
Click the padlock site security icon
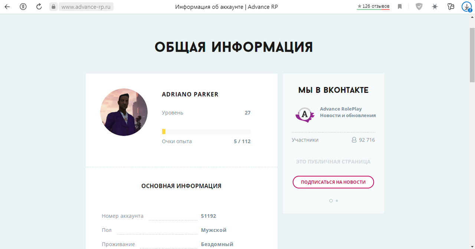pos(53,7)
